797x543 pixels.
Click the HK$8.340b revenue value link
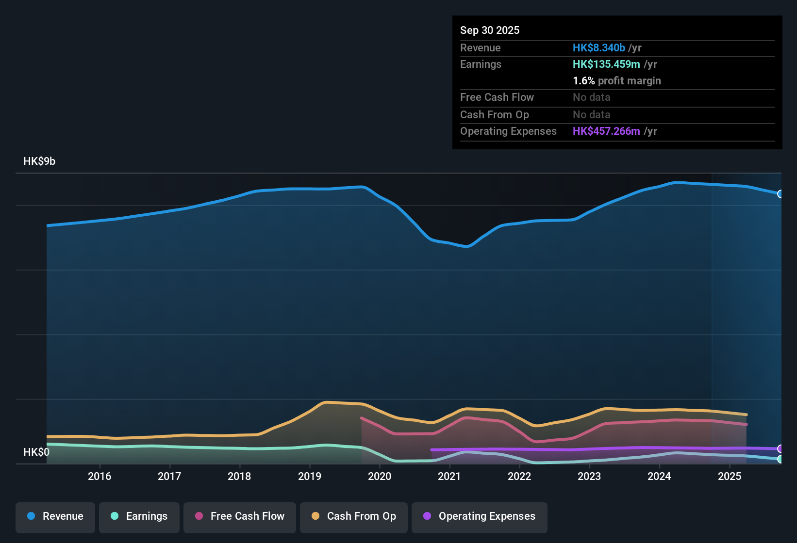tap(599, 48)
